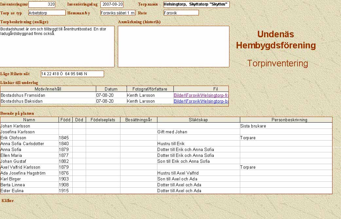The height and width of the screenshot is (219, 341).
Task: Select the Läge Rikets nät coordinates field
Action: pyautogui.click(x=72, y=74)
